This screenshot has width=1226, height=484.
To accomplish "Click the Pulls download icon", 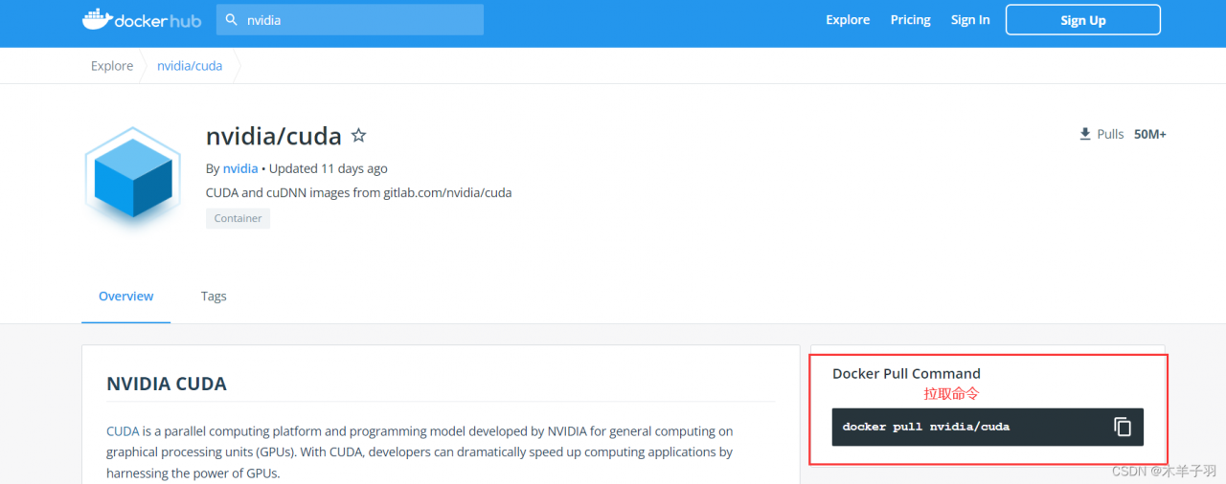I will pos(1085,134).
